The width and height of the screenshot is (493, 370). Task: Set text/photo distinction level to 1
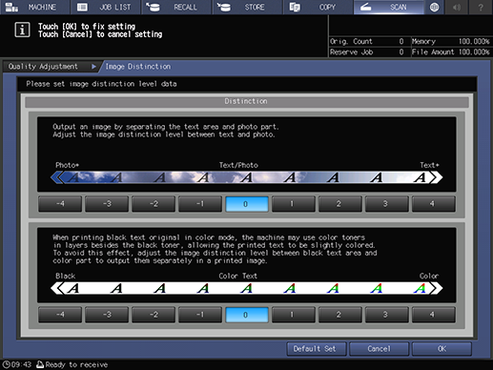click(294, 204)
